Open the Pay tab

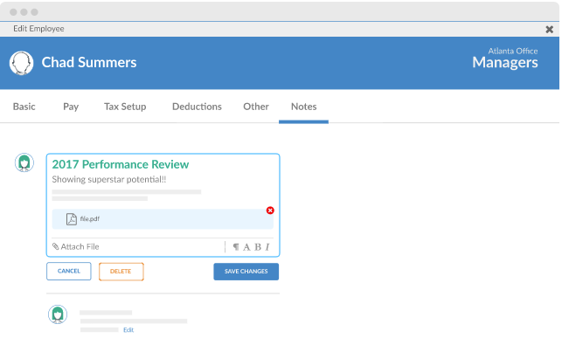click(71, 107)
